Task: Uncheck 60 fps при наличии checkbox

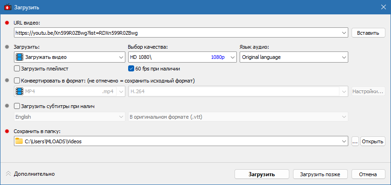Action: coord(131,68)
